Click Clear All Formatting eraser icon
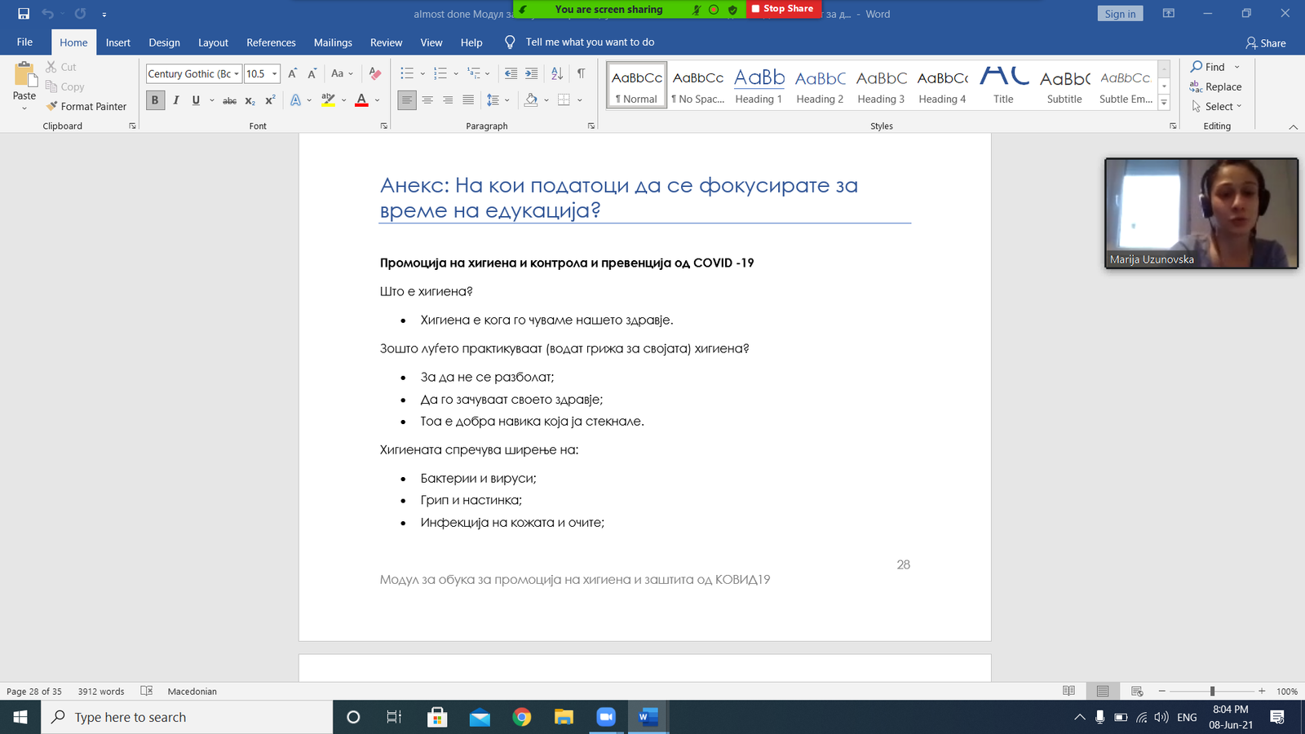Viewport: 1305px width, 734px height. [375, 73]
